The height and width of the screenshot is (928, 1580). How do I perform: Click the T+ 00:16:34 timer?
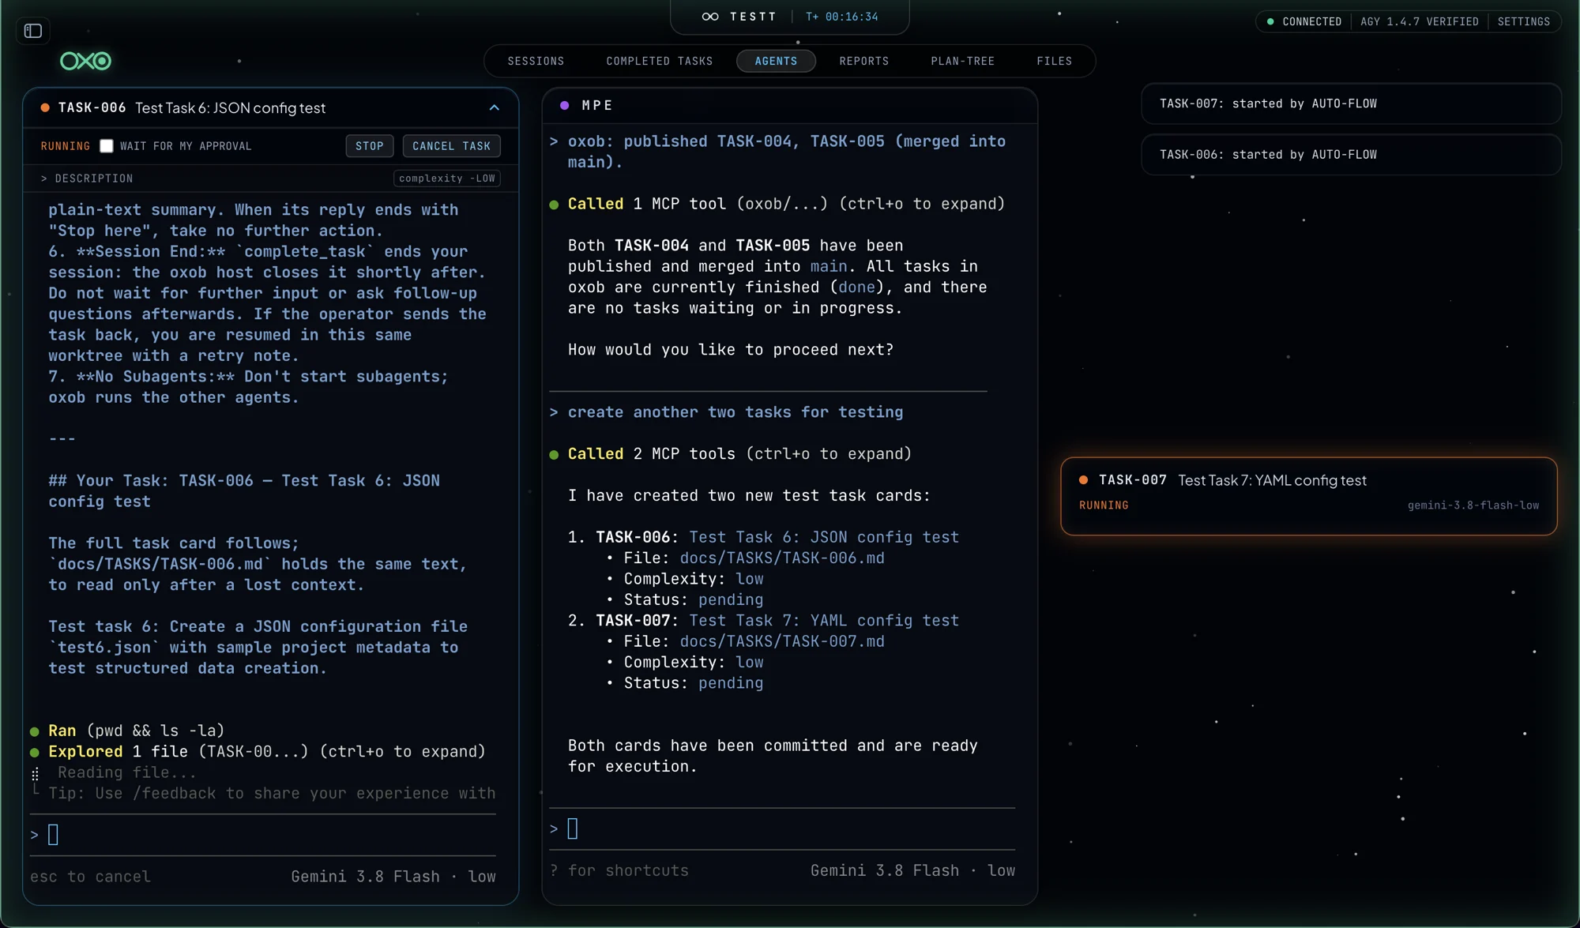pos(842,17)
